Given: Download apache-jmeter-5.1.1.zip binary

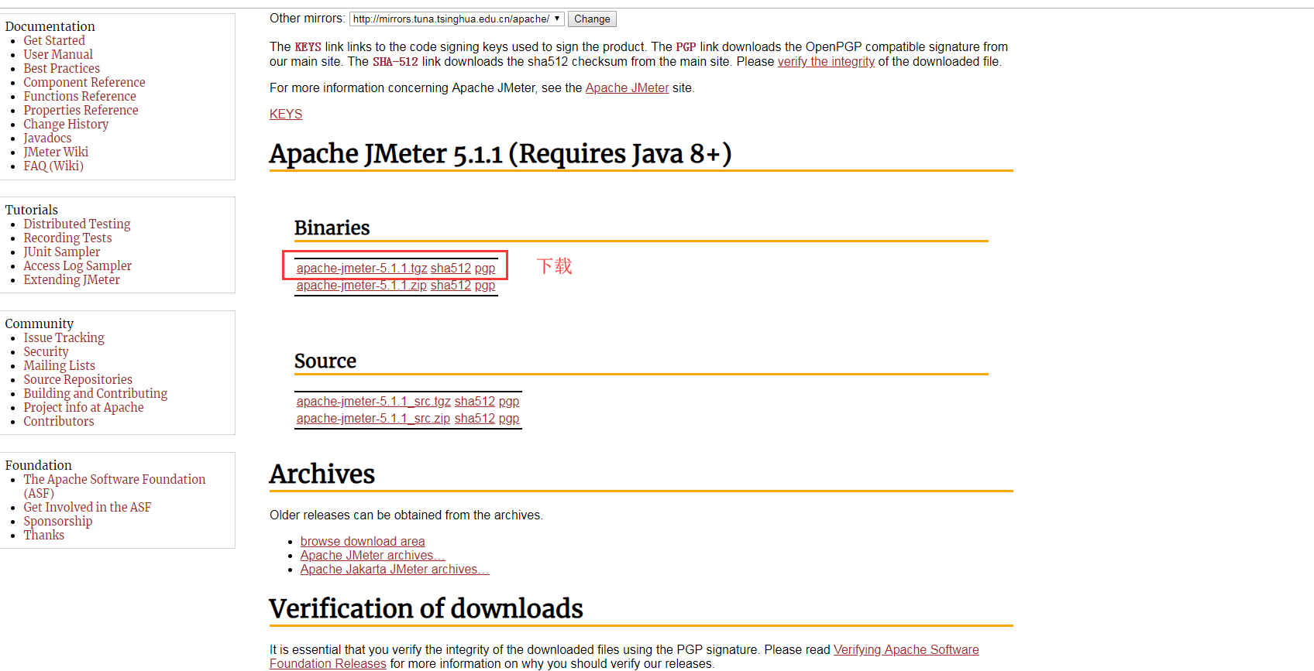Looking at the screenshot, I should pyautogui.click(x=362, y=285).
